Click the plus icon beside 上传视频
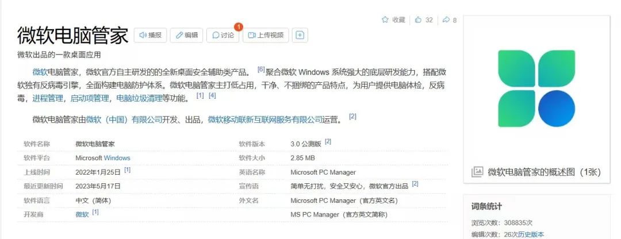Screen dimensions: 621x239 point(300,35)
